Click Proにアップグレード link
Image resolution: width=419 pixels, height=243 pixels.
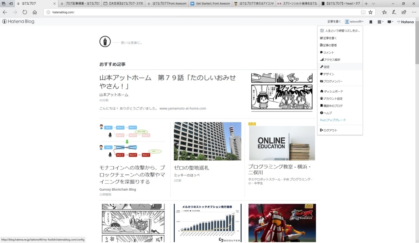333,120
